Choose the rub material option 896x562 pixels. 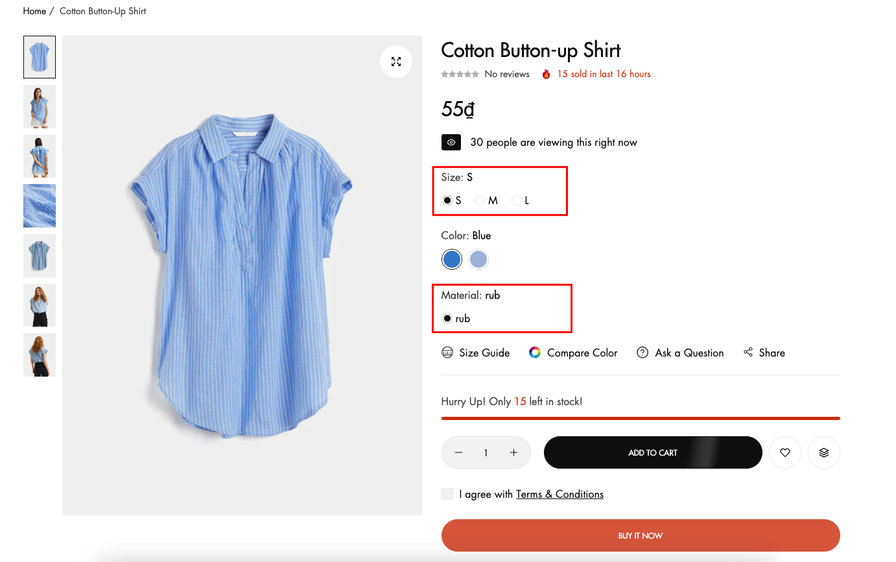tap(447, 318)
